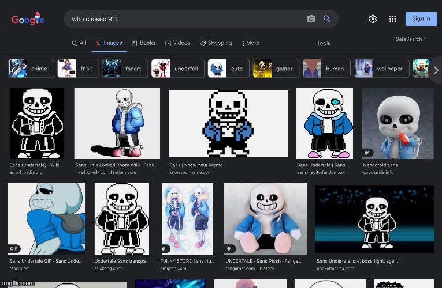Filter results by the underfell chip

177,69
